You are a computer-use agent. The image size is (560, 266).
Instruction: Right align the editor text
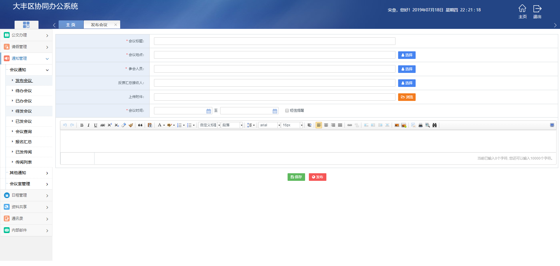tap(333, 125)
